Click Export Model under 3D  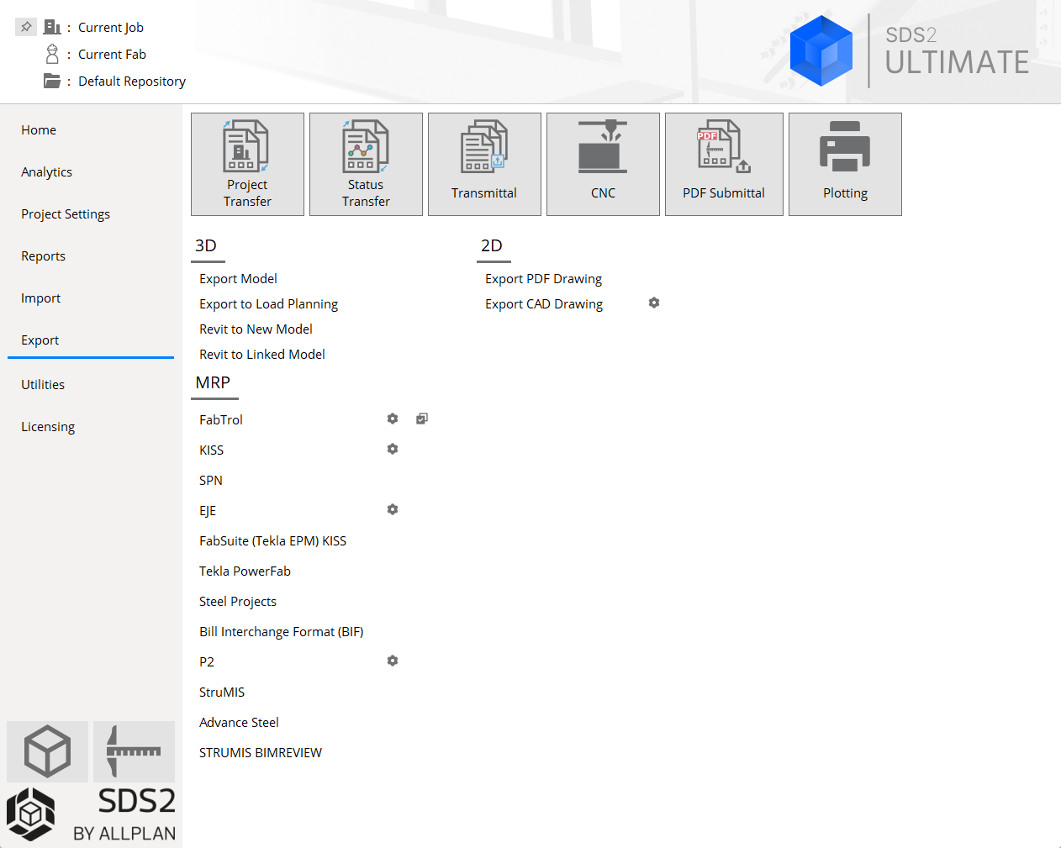[x=238, y=279]
